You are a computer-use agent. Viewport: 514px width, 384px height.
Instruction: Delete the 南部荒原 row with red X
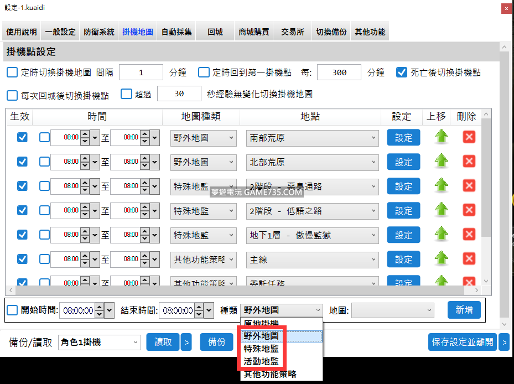[469, 137]
